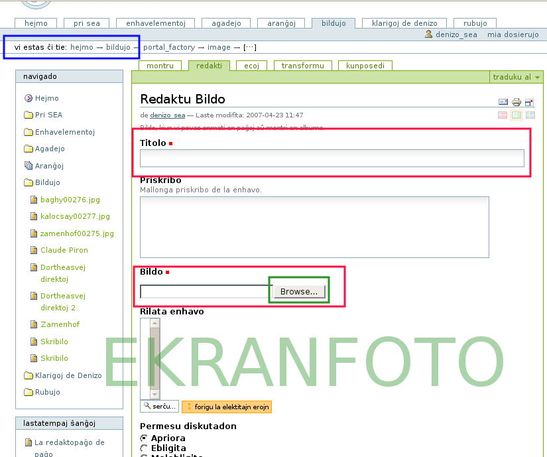
Task: Click forigu la elektitajn erojn button
Action: click(x=226, y=407)
